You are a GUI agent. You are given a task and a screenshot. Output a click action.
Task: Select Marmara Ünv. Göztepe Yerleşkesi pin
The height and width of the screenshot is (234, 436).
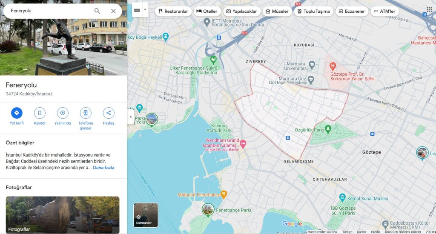(311, 80)
